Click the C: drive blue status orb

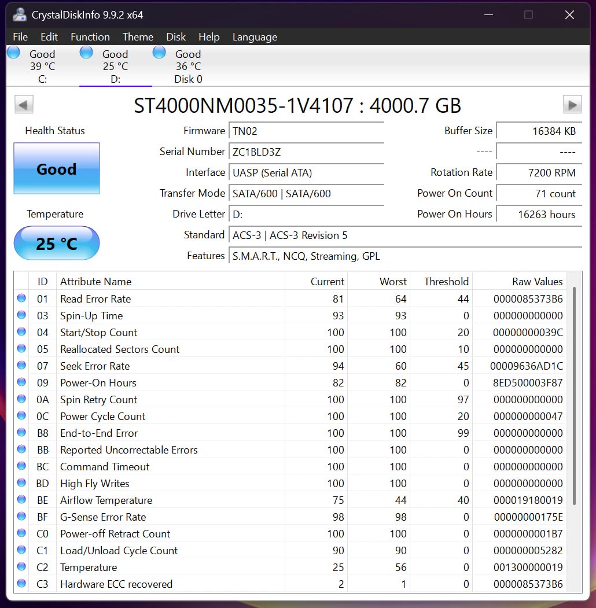[13, 52]
